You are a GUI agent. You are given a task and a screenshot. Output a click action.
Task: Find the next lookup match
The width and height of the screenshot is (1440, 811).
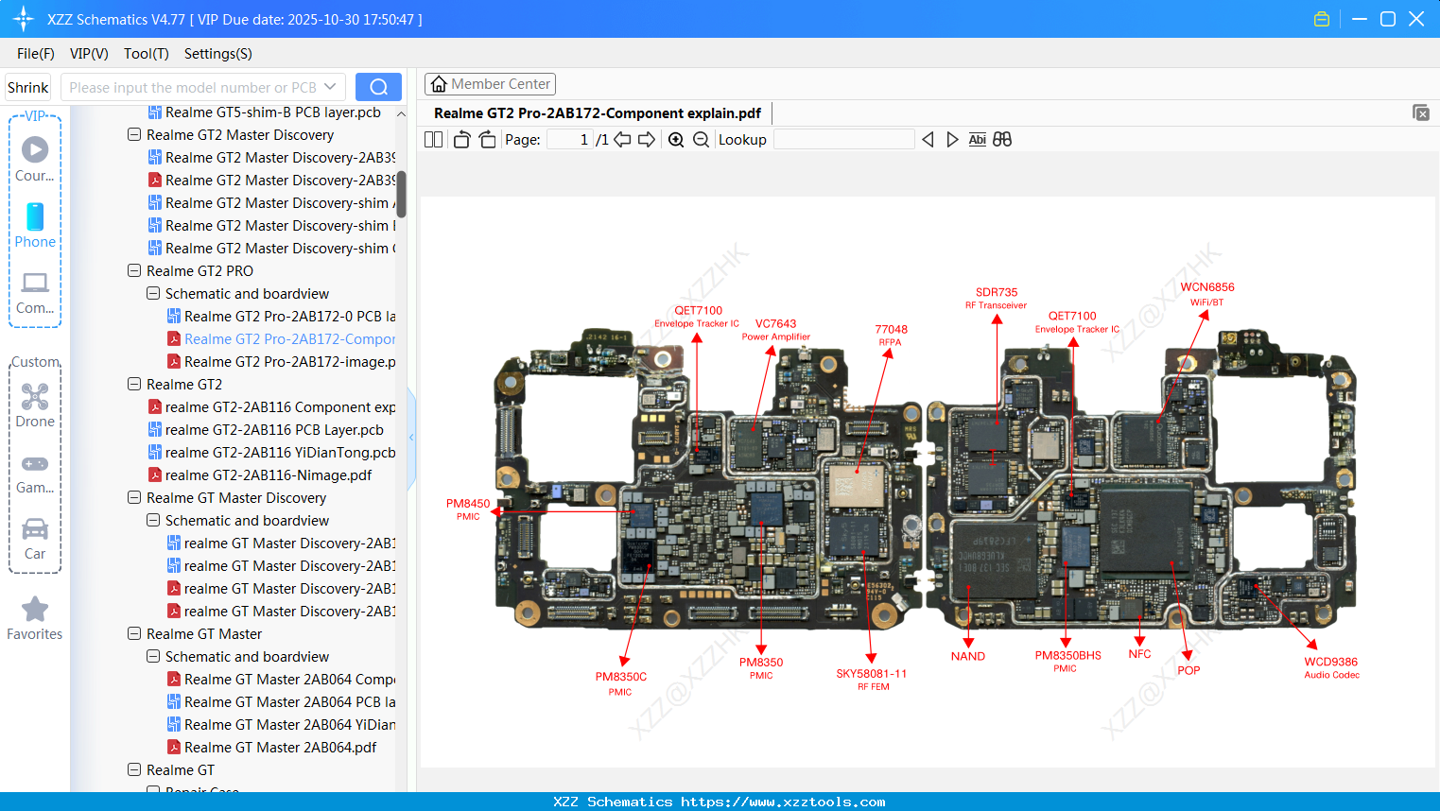coord(952,140)
